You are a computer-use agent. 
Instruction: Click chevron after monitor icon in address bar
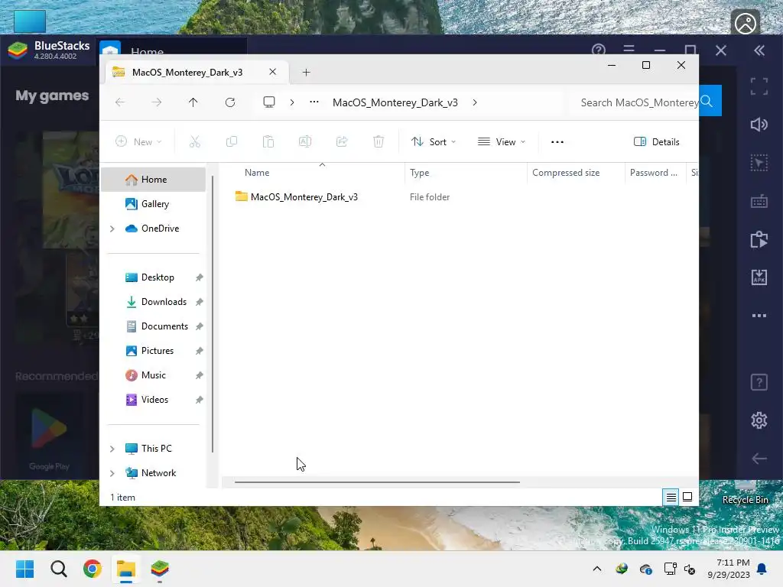292,102
